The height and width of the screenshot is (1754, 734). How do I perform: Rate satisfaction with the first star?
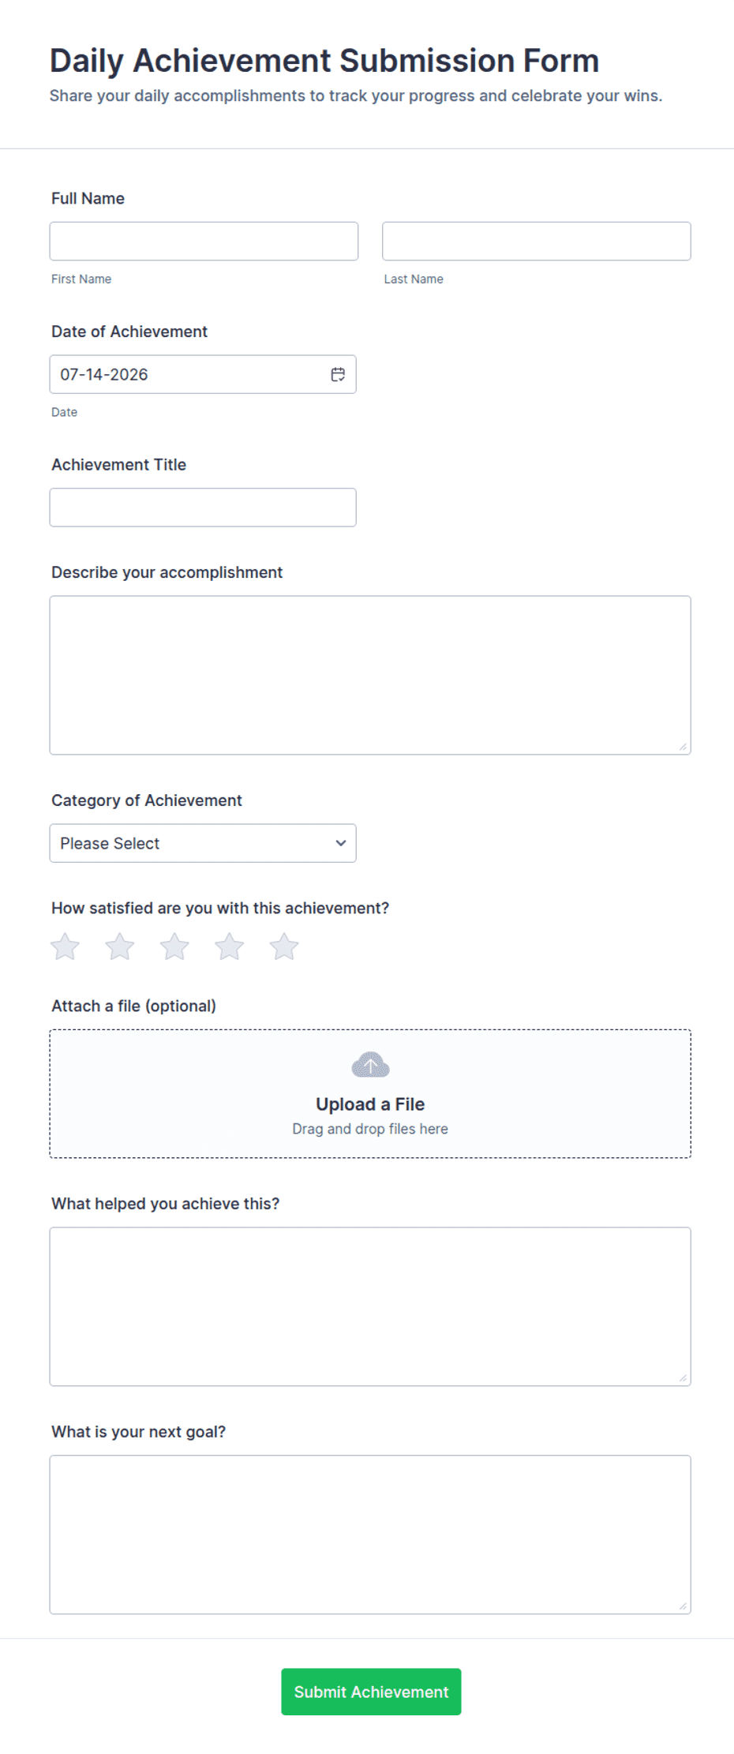coord(66,946)
